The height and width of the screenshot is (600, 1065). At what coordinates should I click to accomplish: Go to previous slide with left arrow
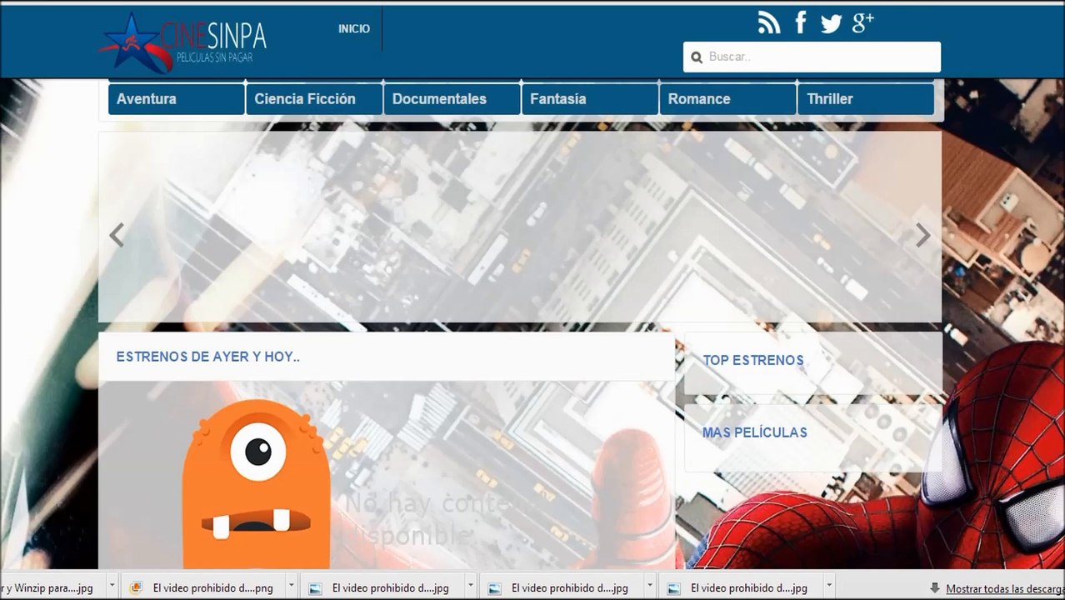[x=117, y=236]
